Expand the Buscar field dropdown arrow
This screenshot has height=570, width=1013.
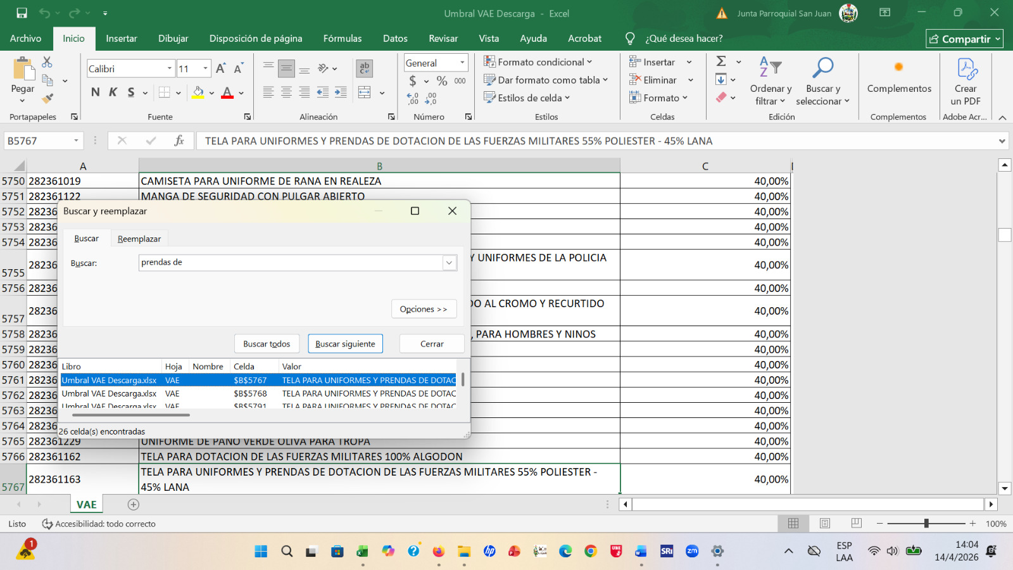(449, 263)
